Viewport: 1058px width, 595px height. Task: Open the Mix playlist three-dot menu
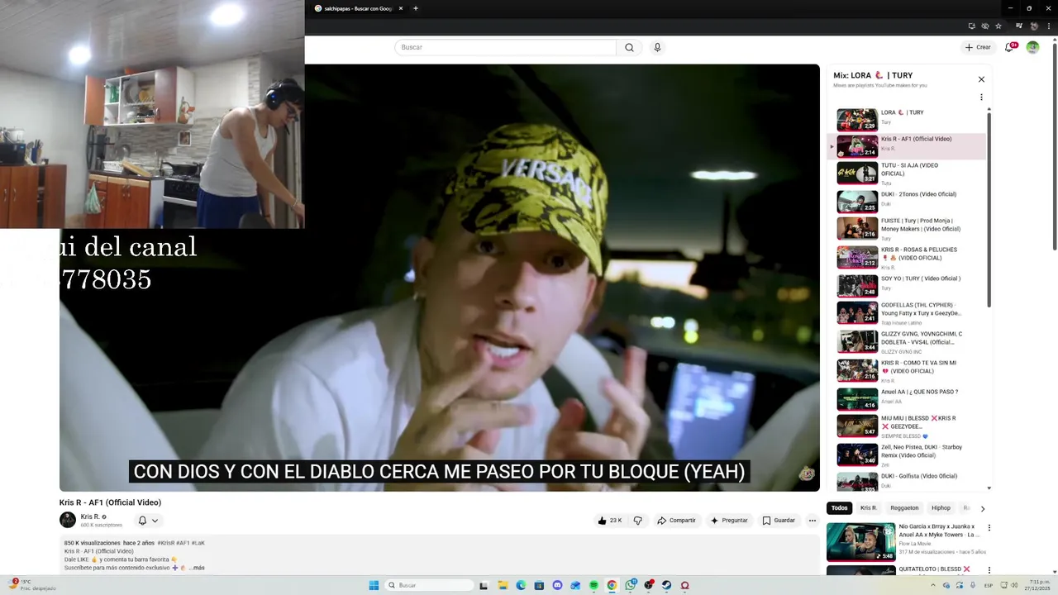pyautogui.click(x=981, y=97)
